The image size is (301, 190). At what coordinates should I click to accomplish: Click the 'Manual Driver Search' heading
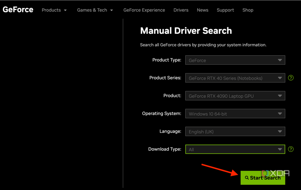click(x=186, y=31)
